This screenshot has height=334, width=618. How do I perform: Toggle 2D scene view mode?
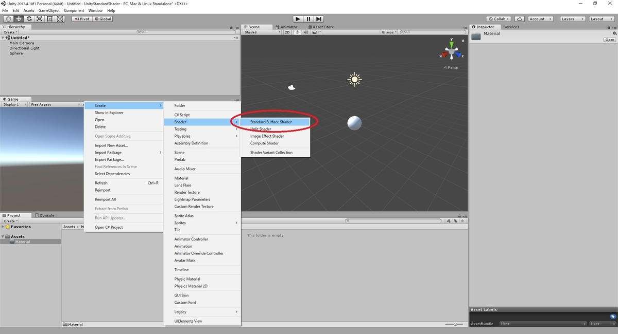point(287,32)
